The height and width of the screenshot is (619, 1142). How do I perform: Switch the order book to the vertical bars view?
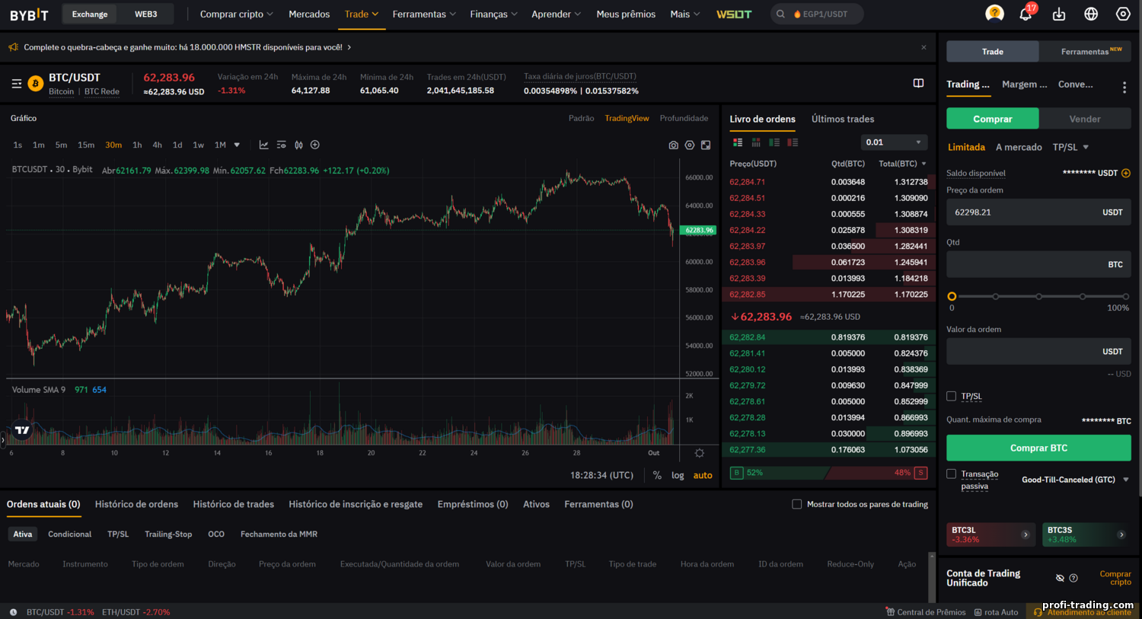(x=756, y=142)
